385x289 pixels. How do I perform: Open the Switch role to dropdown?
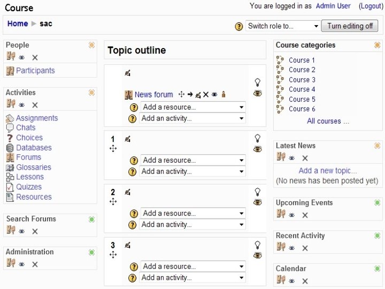tap(283, 26)
